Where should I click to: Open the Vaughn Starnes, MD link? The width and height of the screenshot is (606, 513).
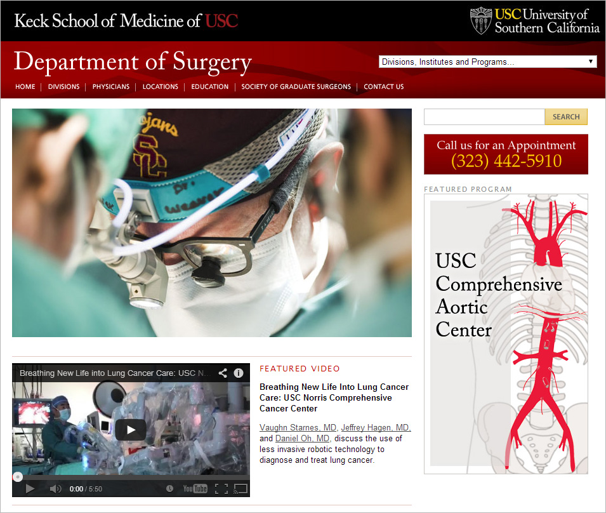point(298,427)
